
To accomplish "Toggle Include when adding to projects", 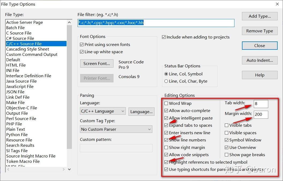I will [x=164, y=37].
